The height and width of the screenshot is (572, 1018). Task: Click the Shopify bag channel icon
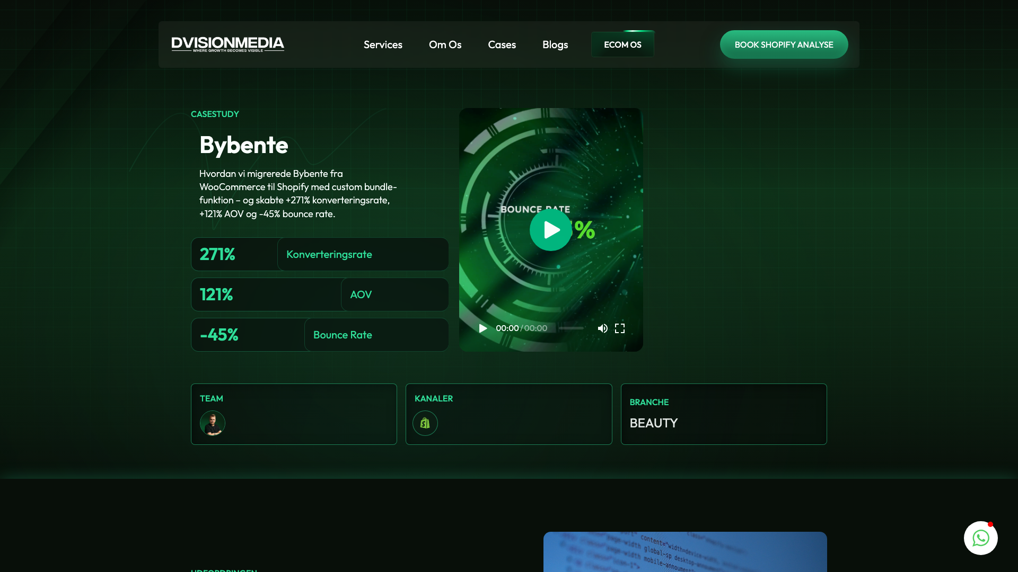[425, 423]
